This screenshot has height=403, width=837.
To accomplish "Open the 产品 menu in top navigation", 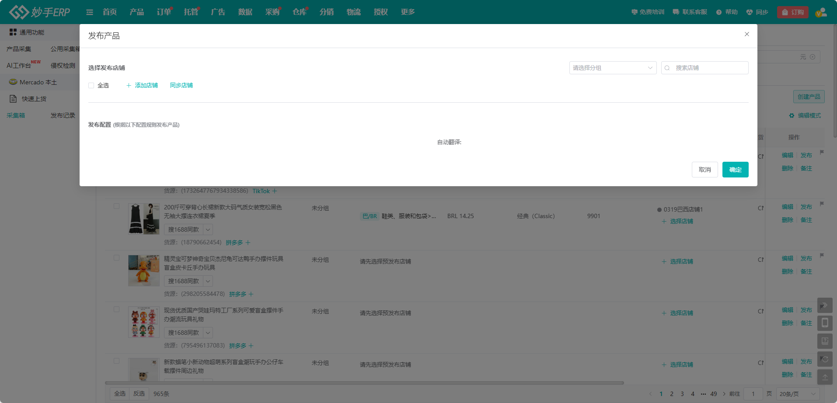I will point(136,12).
